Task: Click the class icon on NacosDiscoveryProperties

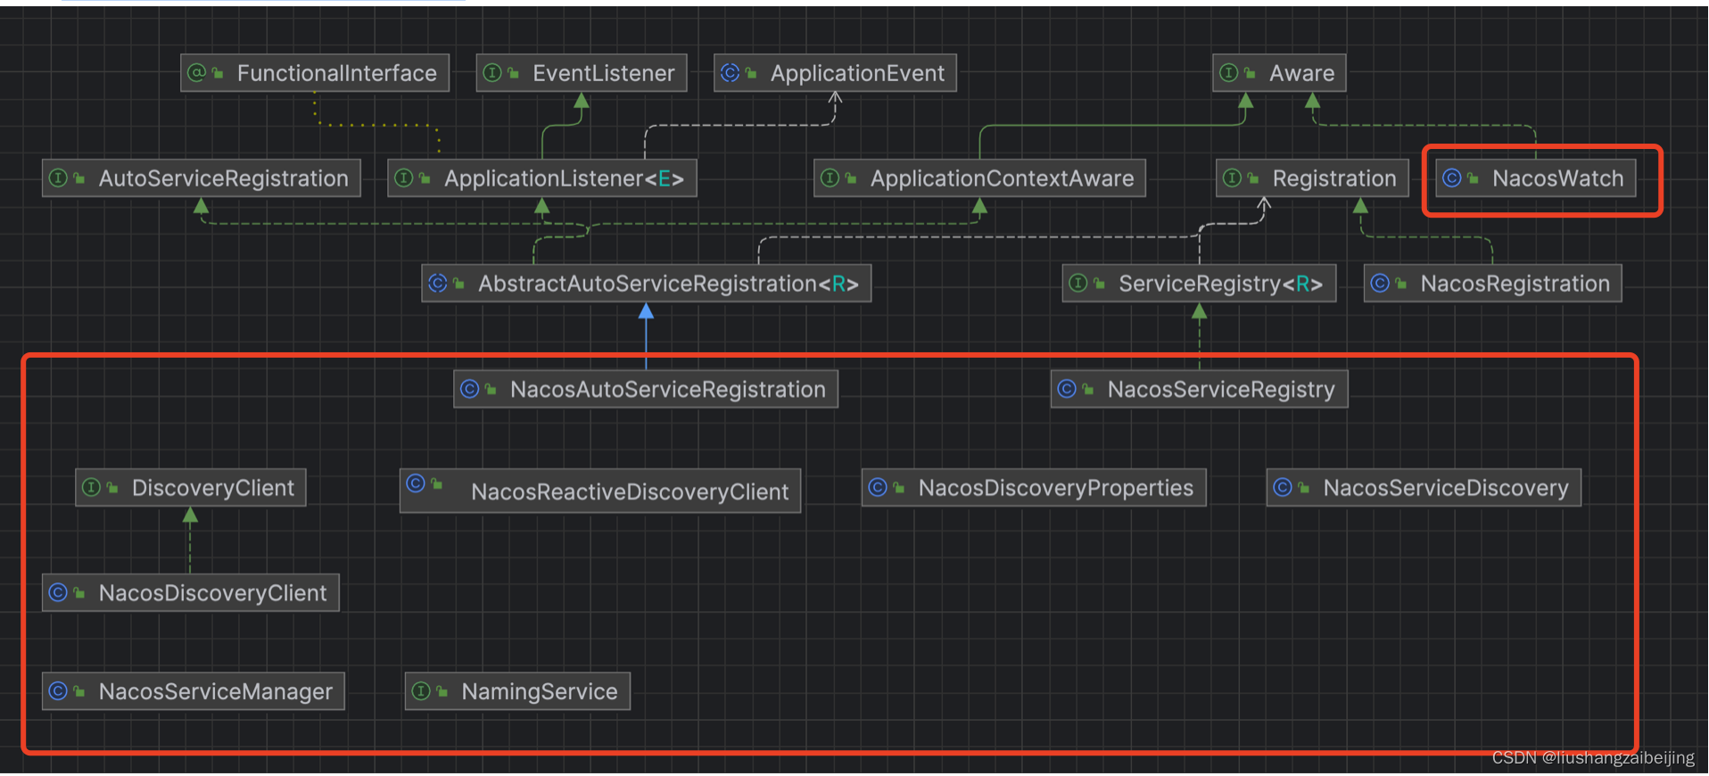Action: 879,487
